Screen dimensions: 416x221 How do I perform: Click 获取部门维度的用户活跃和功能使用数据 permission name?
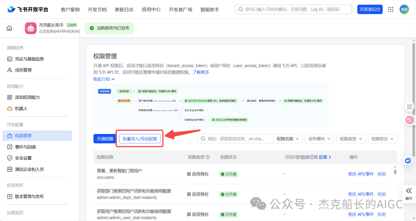pos(134,191)
